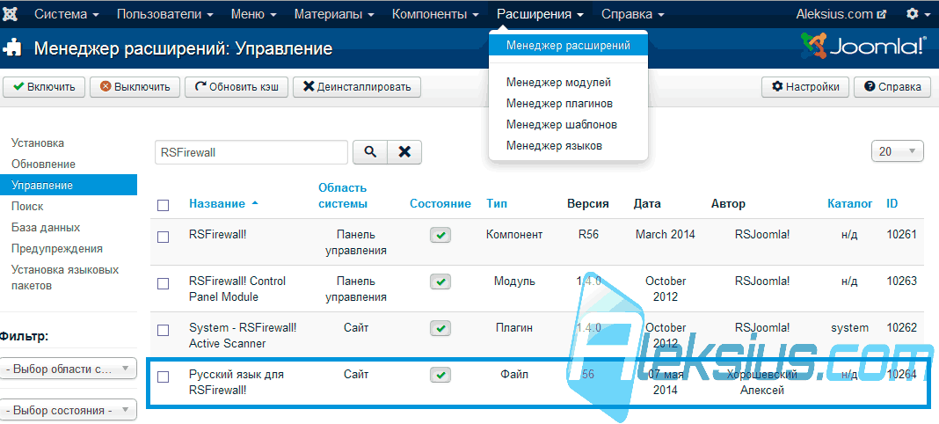Screen dimensions: 939x424
Task: Click the Деинсталлировать button
Action: (x=357, y=86)
